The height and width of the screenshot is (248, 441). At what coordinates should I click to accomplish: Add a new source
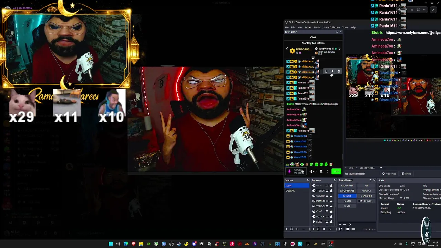(x=313, y=229)
